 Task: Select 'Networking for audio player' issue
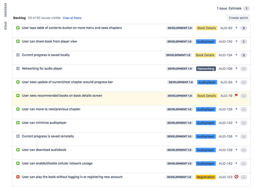coord(131,71)
